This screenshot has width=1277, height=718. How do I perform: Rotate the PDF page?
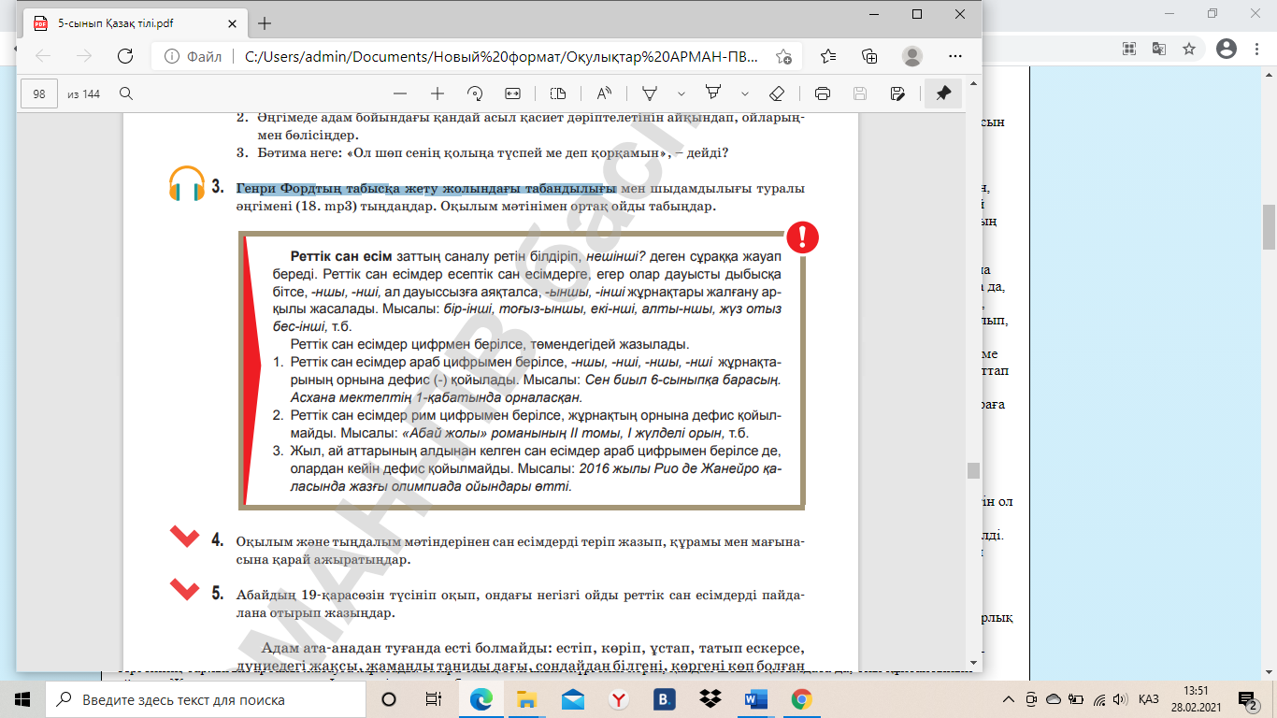pos(475,93)
